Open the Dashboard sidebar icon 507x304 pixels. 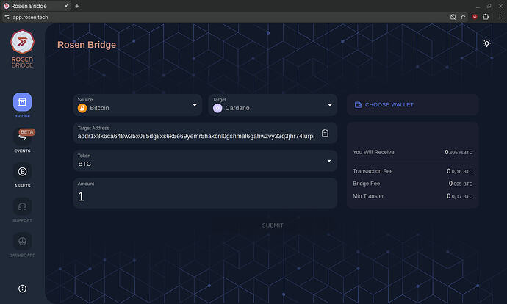(22, 242)
